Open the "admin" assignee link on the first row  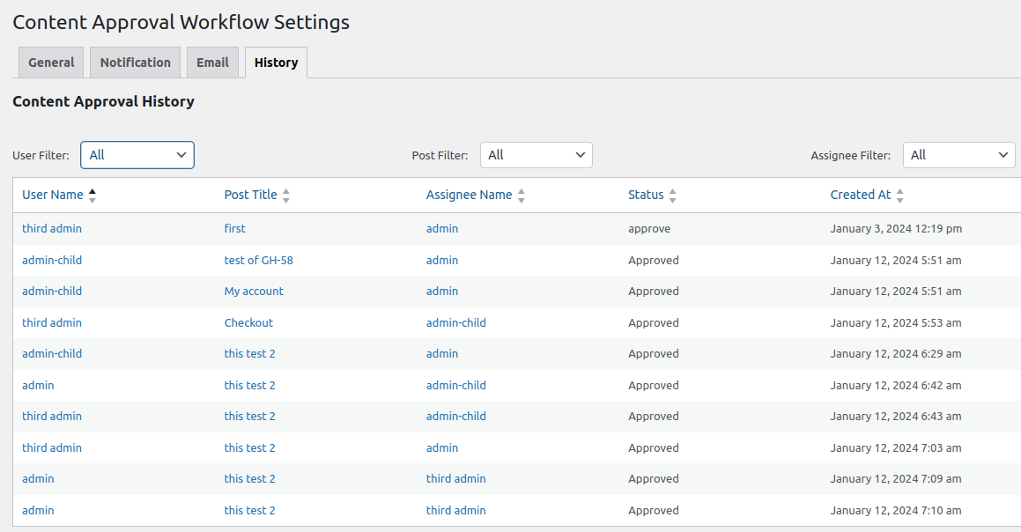(441, 228)
